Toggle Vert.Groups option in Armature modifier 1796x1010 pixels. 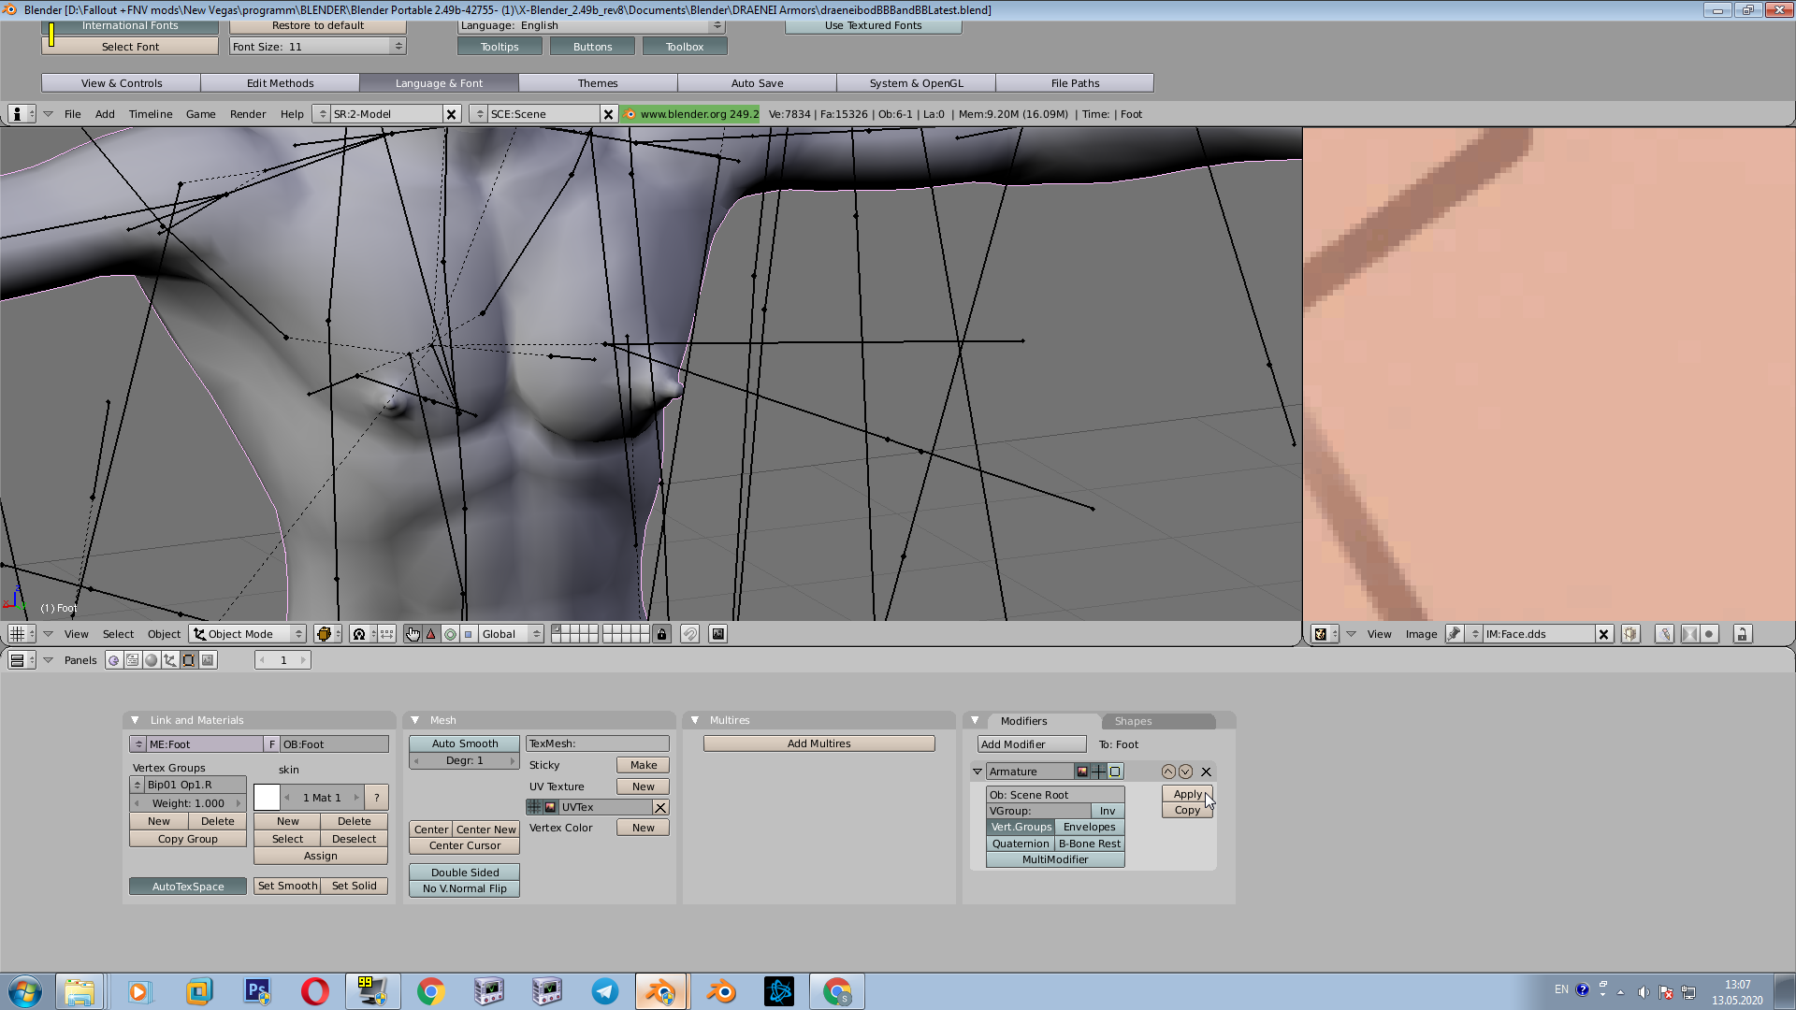(x=1021, y=827)
